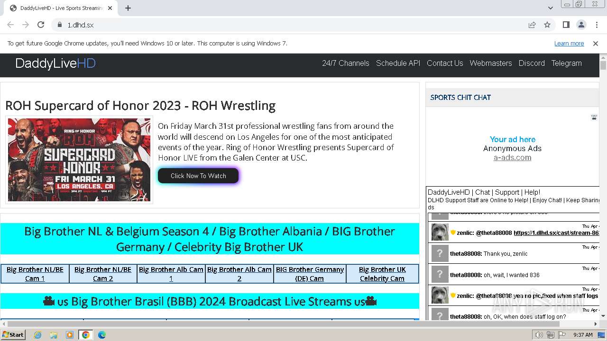This screenshot has height=341, width=607.
Task: Click the volume speaker tray icon
Action: [x=539, y=335]
